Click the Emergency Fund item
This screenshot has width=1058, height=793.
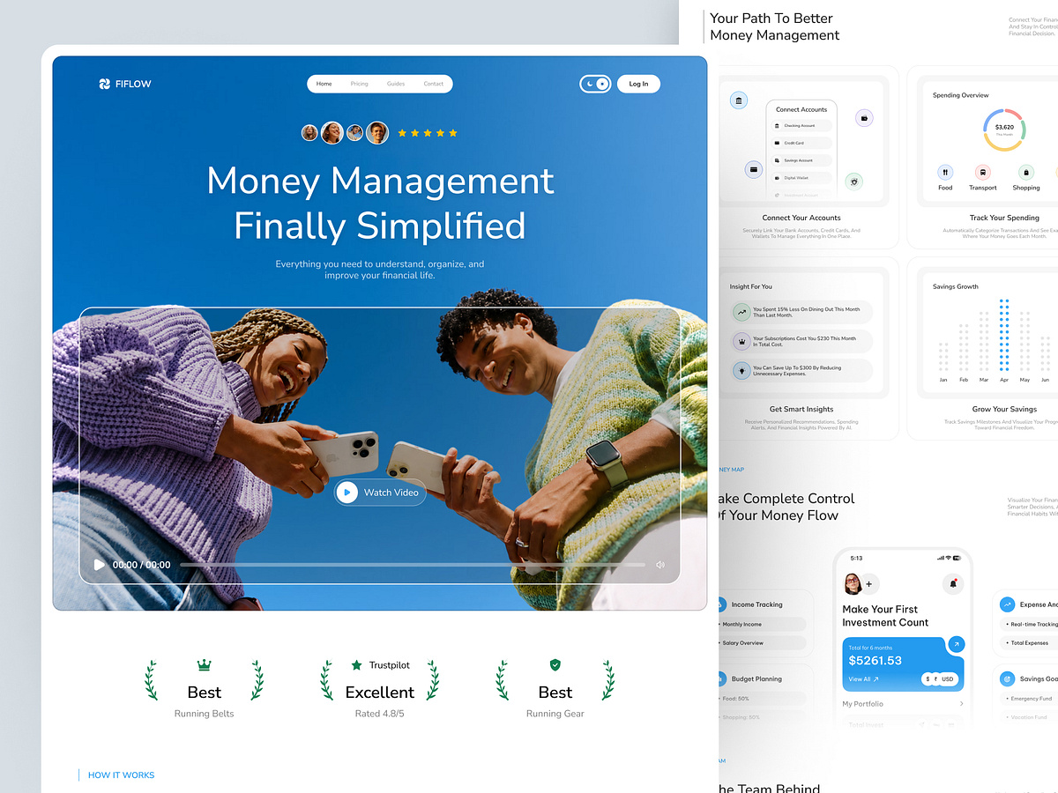click(1029, 699)
